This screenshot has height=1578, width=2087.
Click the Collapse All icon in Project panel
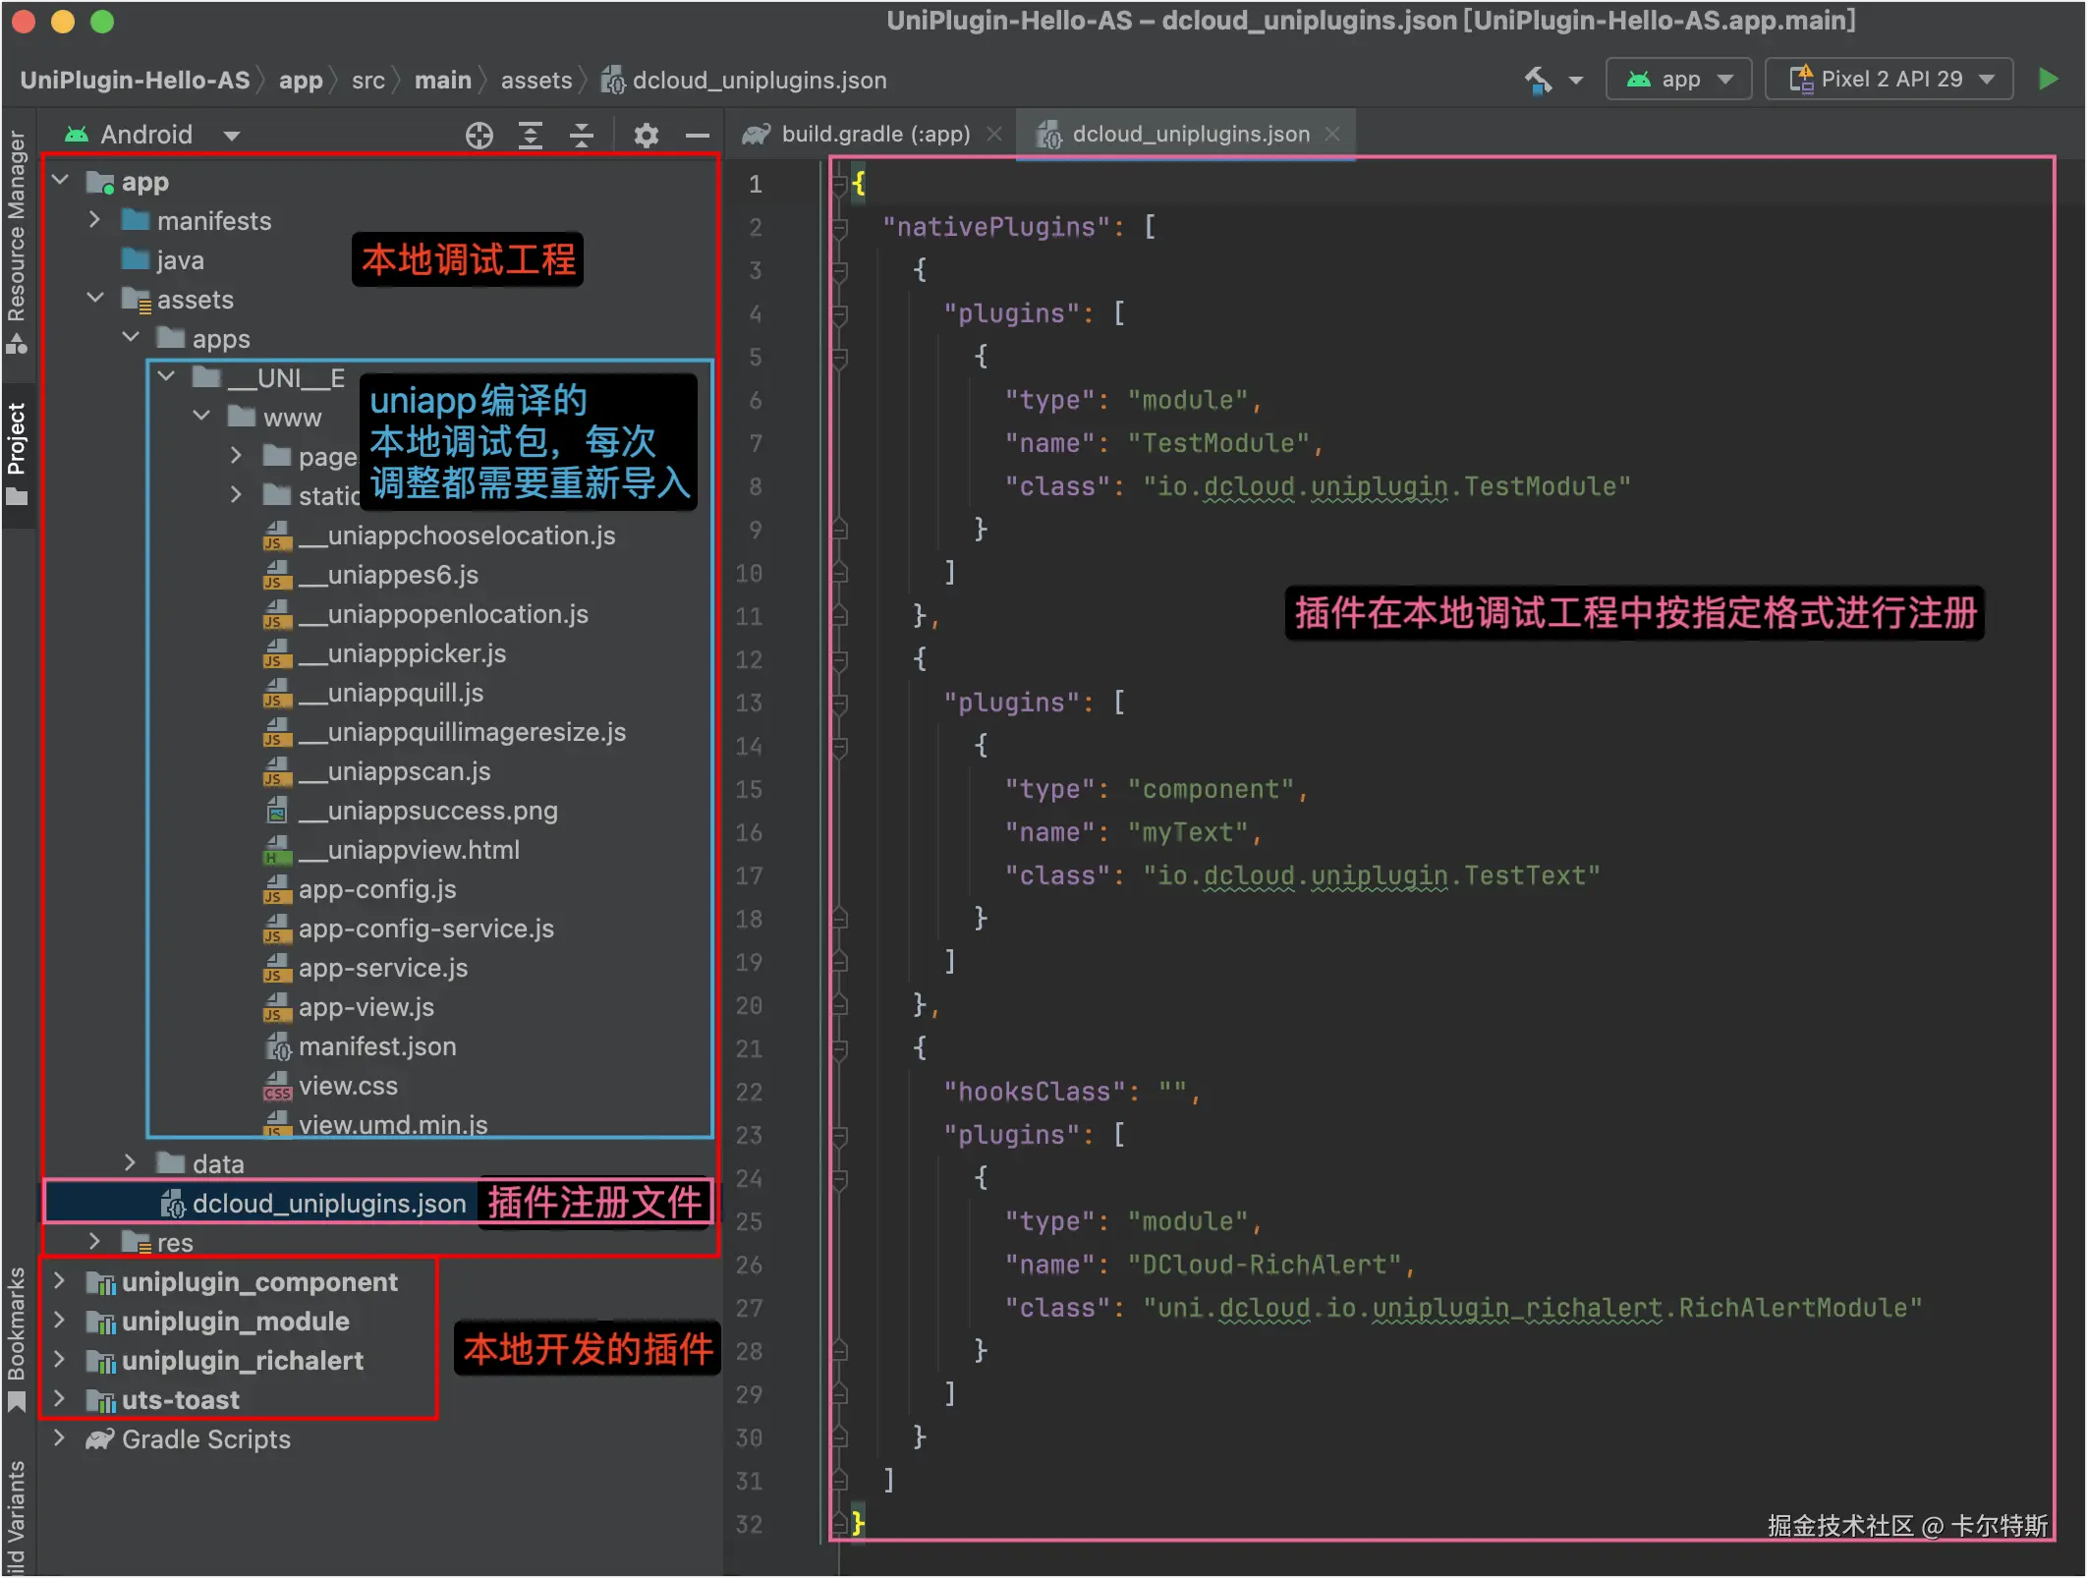pyautogui.click(x=582, y=135)
